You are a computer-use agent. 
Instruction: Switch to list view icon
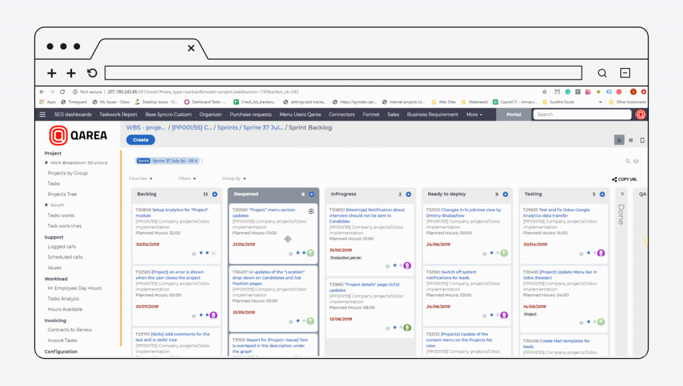[x=631, y=141]
